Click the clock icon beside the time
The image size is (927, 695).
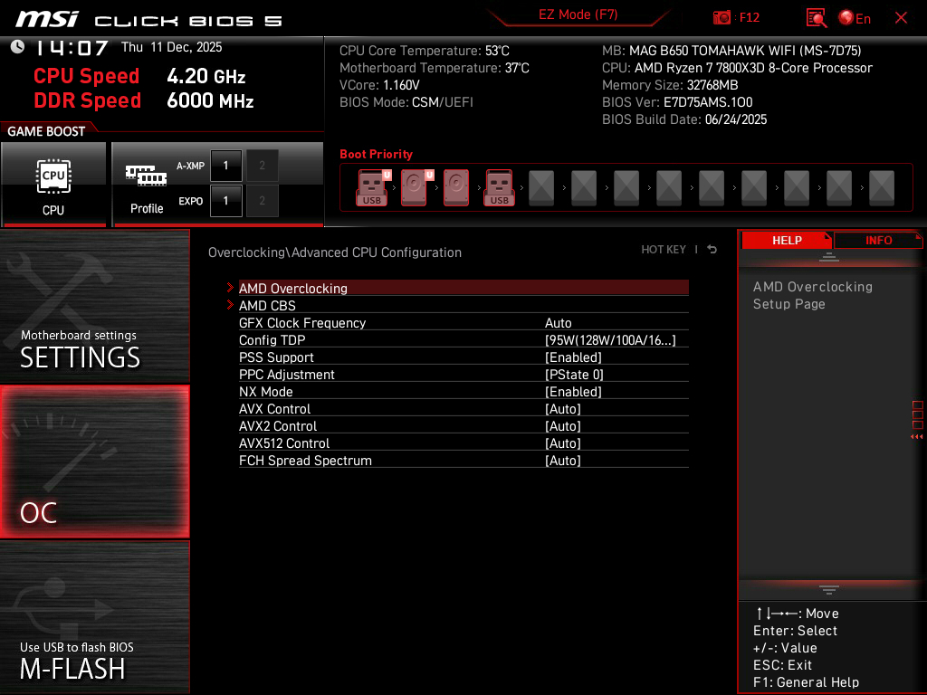18,46
